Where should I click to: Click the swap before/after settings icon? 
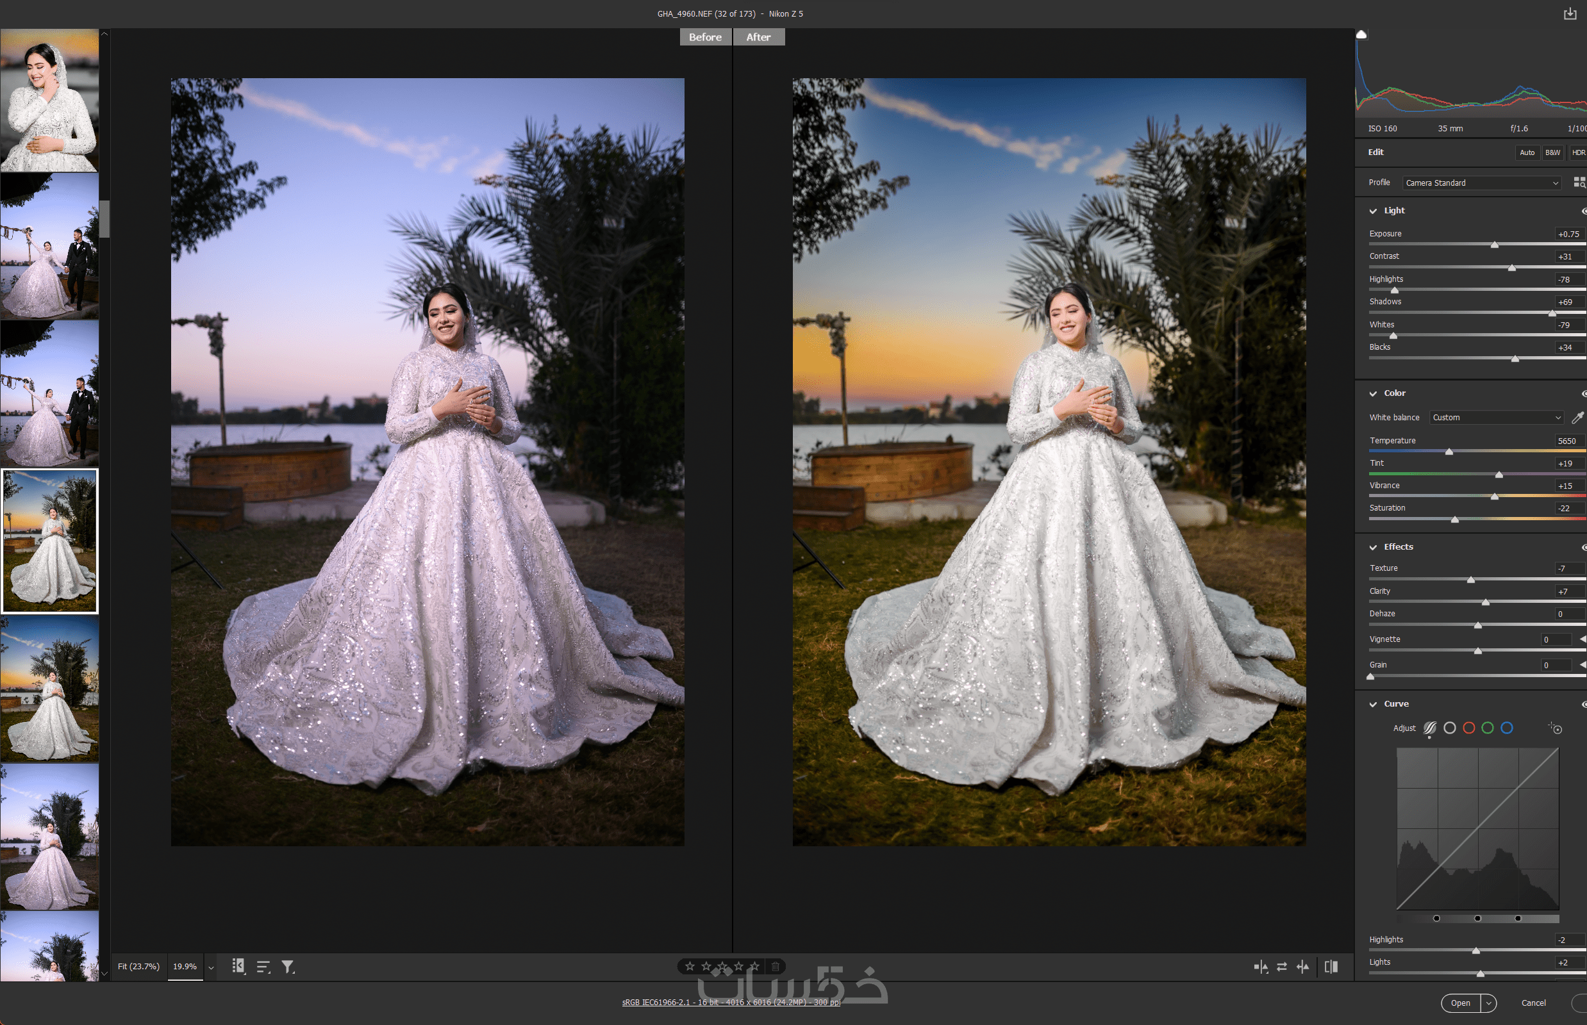[1281, 967]
